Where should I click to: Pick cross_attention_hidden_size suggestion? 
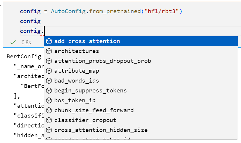pos(101,130)
